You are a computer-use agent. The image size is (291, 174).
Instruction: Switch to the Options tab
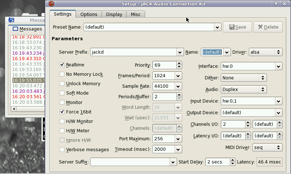pos(89,14)
